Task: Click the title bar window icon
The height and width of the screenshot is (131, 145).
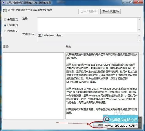Action: point(3,3)
